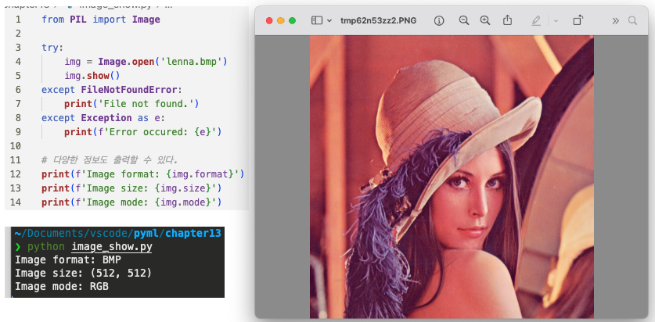Rotate the image using the rotate icon

[x=578, y=20]
